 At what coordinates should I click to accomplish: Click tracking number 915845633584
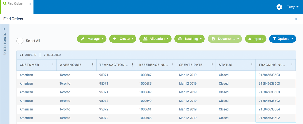pos(269,109)
